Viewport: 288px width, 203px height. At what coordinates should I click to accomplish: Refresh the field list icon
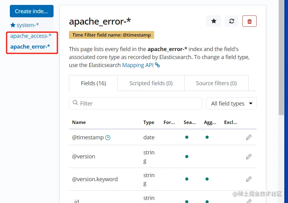point(231,21)
